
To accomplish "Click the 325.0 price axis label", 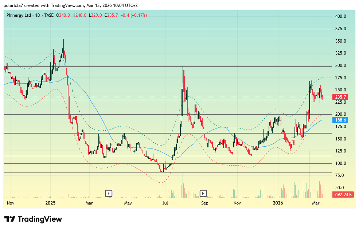I will (340, 53).
